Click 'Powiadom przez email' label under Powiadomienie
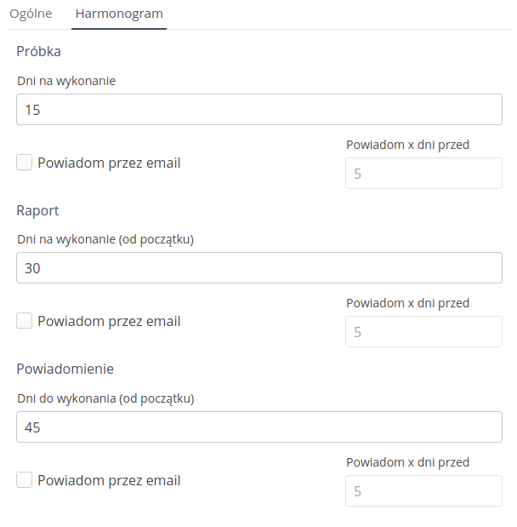Screen dimensions: 517x527 click(x=109, y=480)
